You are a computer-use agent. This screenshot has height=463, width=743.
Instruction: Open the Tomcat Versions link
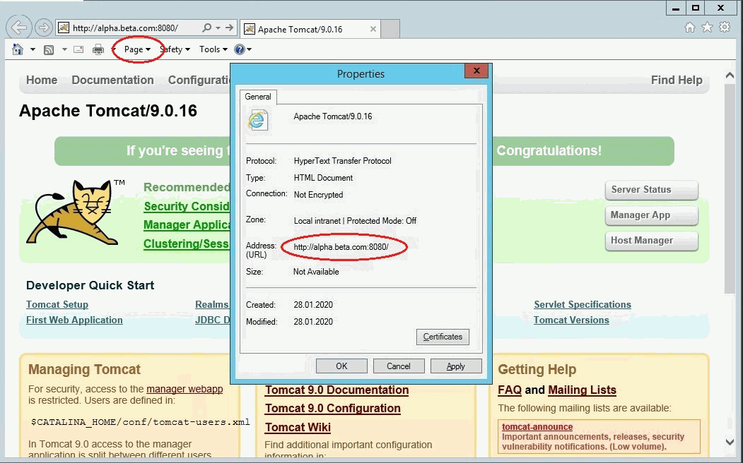pos(571,320)
